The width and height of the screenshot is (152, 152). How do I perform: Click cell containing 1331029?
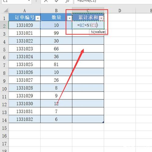(x=24, y=96)
